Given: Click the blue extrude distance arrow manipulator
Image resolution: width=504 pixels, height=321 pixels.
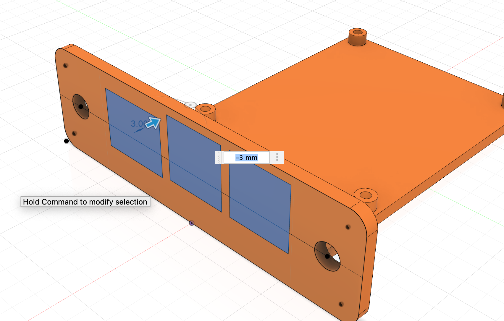Looking at the screenshot, I should (153, 123).
